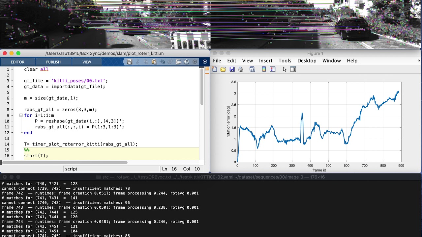Click 'm = size(gt_data,1);' code line
This screenshot has width=422, height=237.
[51, 98]
